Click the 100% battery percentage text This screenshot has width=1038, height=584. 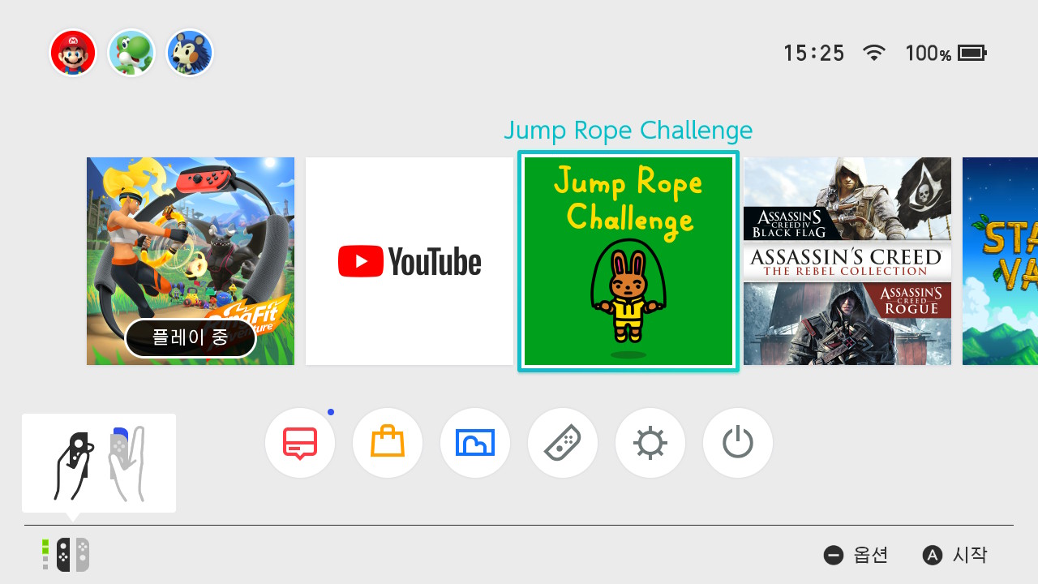tap(929, 54)
